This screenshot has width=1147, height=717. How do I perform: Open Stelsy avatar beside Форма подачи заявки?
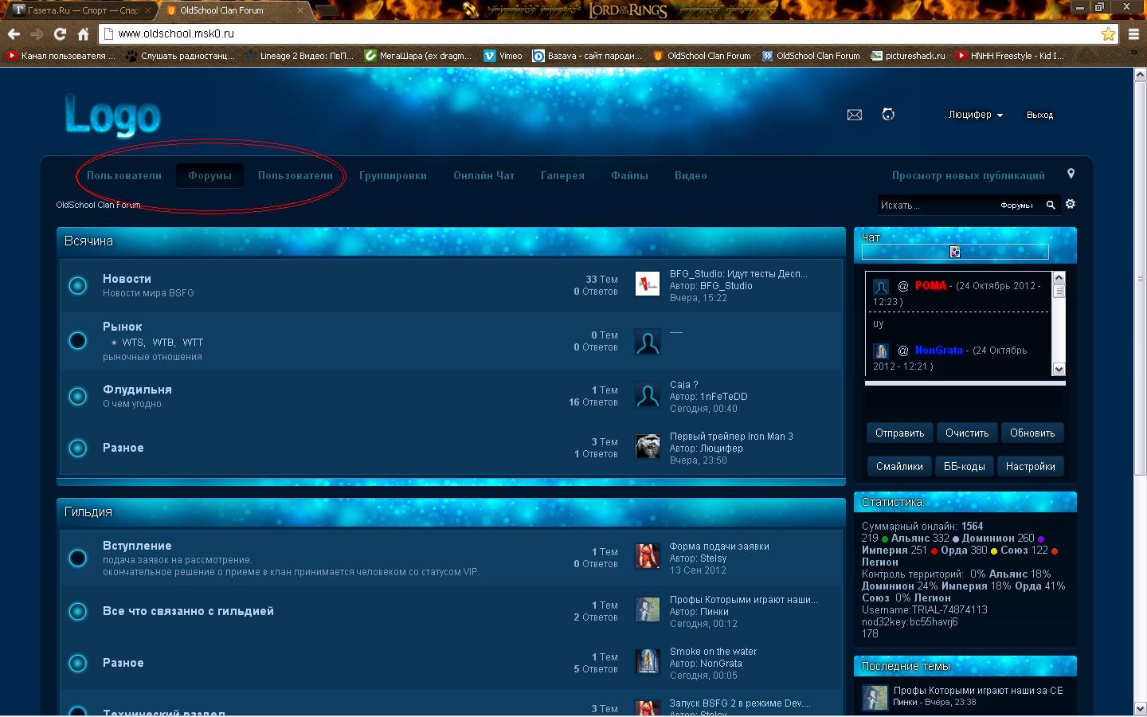coord(648,556)
